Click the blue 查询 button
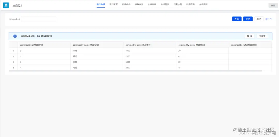Image resolution: width=279 pixels, height=137 pixels. point(237,19)
